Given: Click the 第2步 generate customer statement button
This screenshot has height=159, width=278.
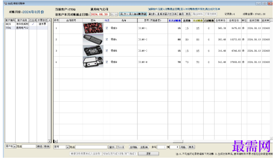Looking at the screenshot, I should click(x=163, y=14).
